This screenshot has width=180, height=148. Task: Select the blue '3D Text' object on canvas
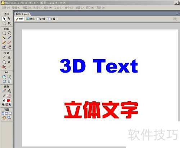(x=99, y=66)
